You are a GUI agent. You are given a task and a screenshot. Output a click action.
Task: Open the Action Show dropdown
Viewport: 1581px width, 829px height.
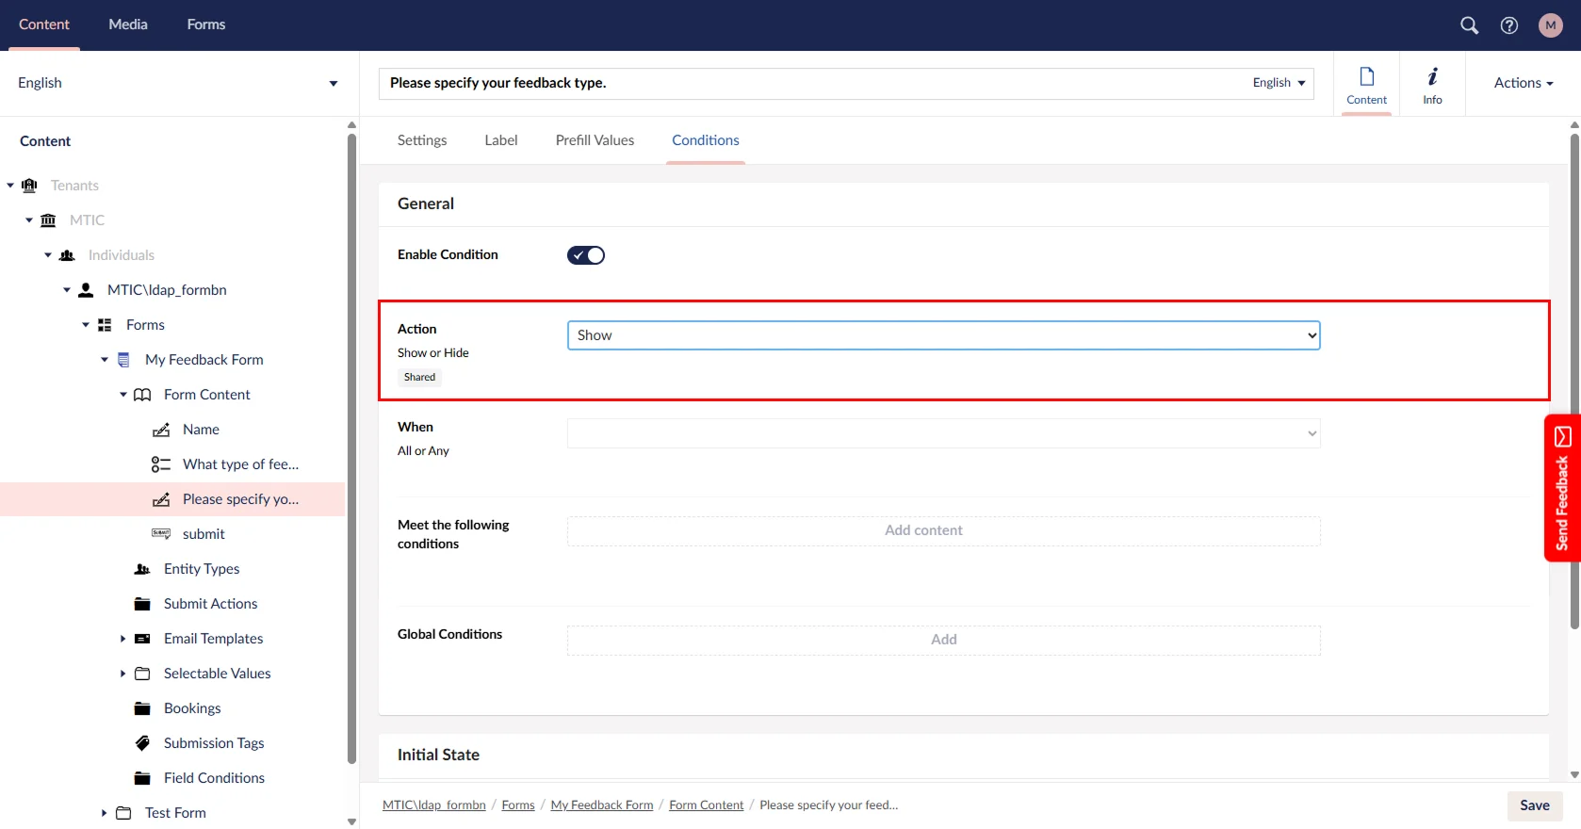click(x=943, y=335)
